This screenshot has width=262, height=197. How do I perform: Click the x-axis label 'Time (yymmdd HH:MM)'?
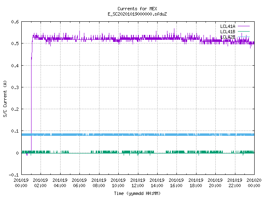137,193
